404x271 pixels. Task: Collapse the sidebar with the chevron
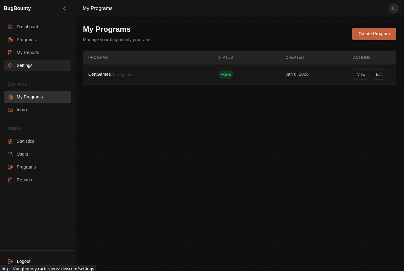click(64, 8)
